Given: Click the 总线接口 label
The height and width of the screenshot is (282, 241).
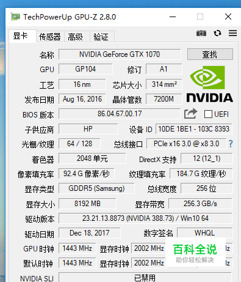Looking at the screenshot, I should tap(128, 144).
